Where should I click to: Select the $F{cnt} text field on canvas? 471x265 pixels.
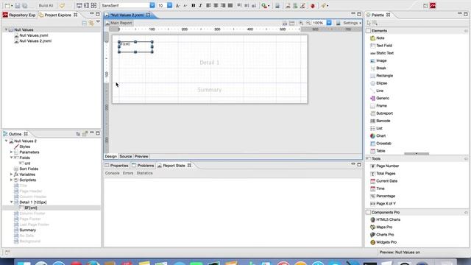pyautogui.click(x=135, y=47)
